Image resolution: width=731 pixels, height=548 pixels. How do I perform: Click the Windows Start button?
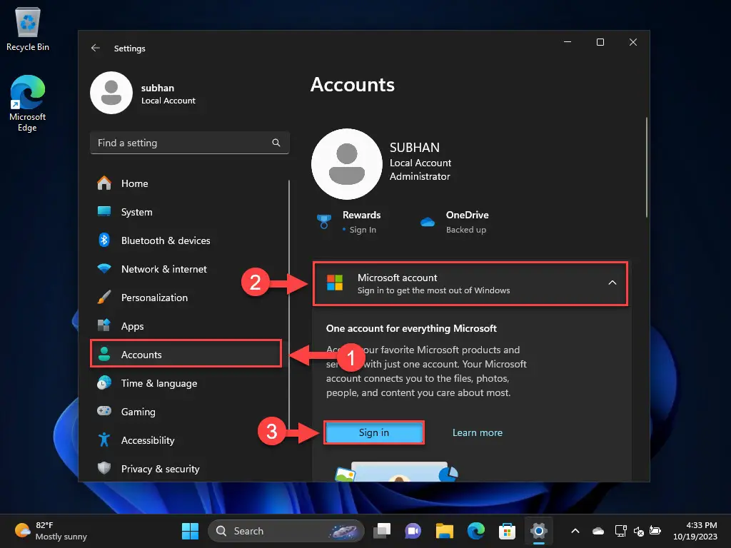pyautogui.click(x=190, y=531)
